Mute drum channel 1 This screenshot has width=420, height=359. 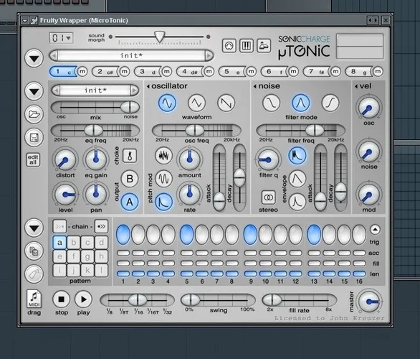pyautogui.click(x=82, y=72)
